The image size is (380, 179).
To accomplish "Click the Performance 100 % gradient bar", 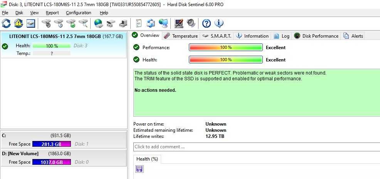I will (x=225, y=47).
